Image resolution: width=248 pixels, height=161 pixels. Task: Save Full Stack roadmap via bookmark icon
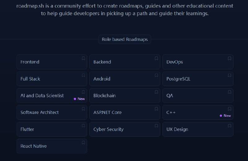(x=83, y=75)
